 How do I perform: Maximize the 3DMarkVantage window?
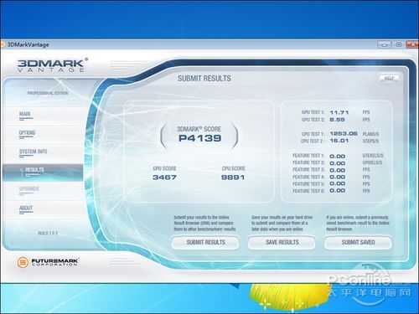(399, 44)
